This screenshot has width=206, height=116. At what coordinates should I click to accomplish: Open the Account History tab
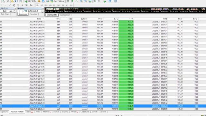point(17,112)
